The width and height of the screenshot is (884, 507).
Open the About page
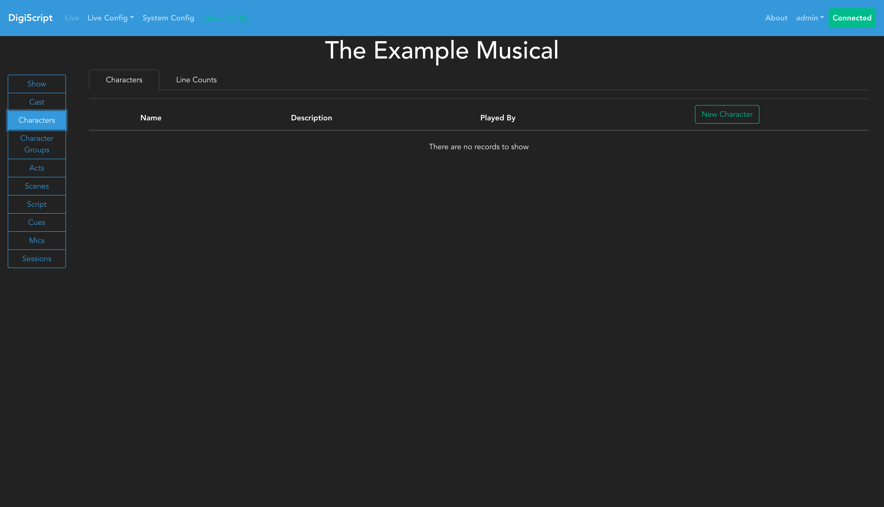[776, 18]
